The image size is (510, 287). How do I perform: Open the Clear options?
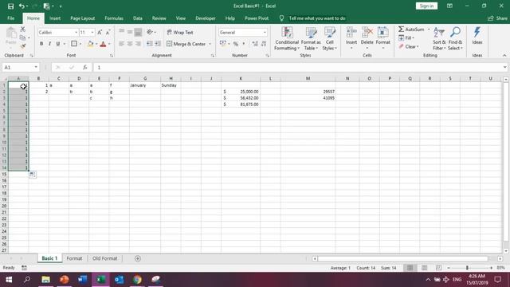tap(409, 46)
